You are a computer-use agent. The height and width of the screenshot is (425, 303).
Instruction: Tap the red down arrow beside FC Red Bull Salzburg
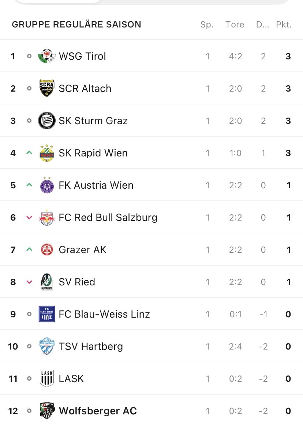tap(29, 217)
